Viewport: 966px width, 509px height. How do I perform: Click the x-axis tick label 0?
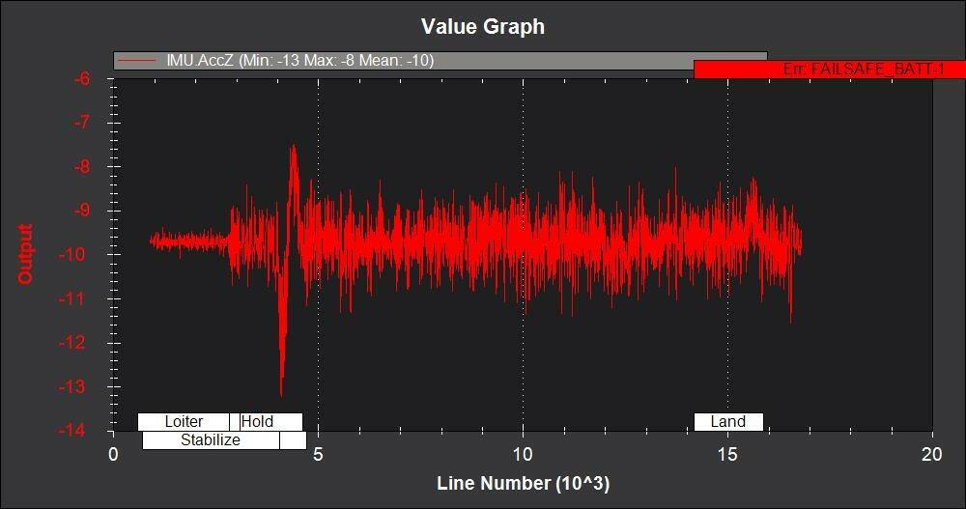[113, 455]
